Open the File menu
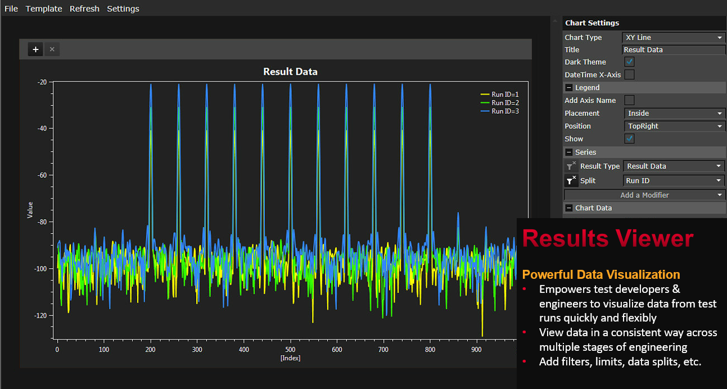Viewport: 727px width, 389px height. [x=11, y=8]
